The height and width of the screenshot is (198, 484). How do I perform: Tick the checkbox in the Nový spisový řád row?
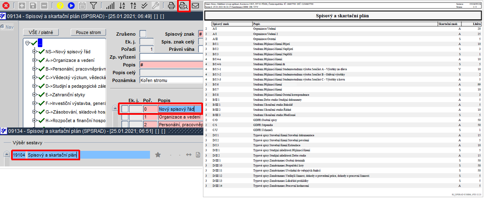click(124, 109)
